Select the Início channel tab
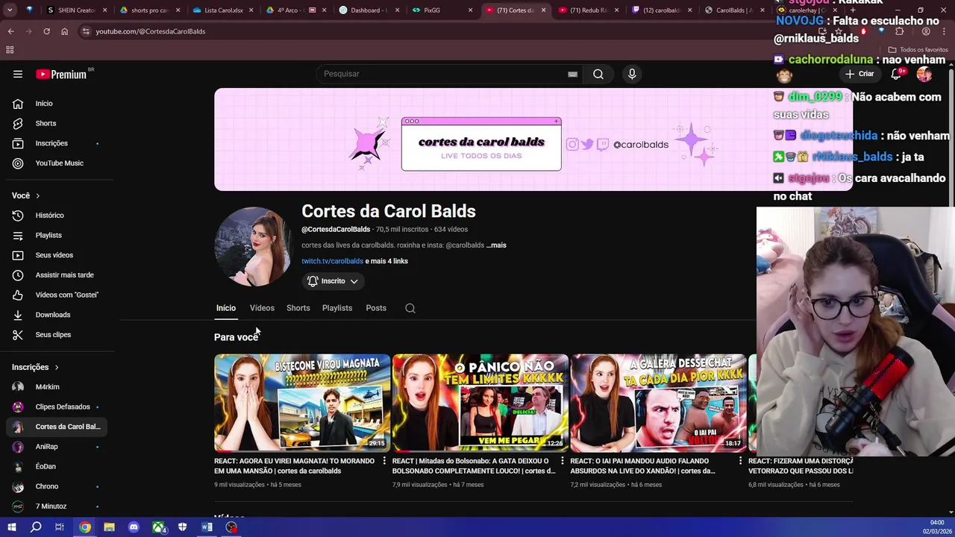This screenshot has width=955, height=537. (226, 308)
